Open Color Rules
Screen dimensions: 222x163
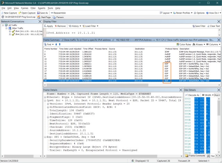pyautogui.click(x=184, y=44)
